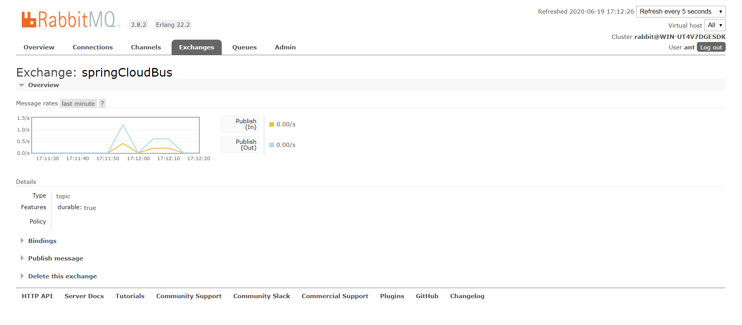Viewport: 742px width, 325px height.
Task: Open message rates help question mark
Action: click(102, 103)
